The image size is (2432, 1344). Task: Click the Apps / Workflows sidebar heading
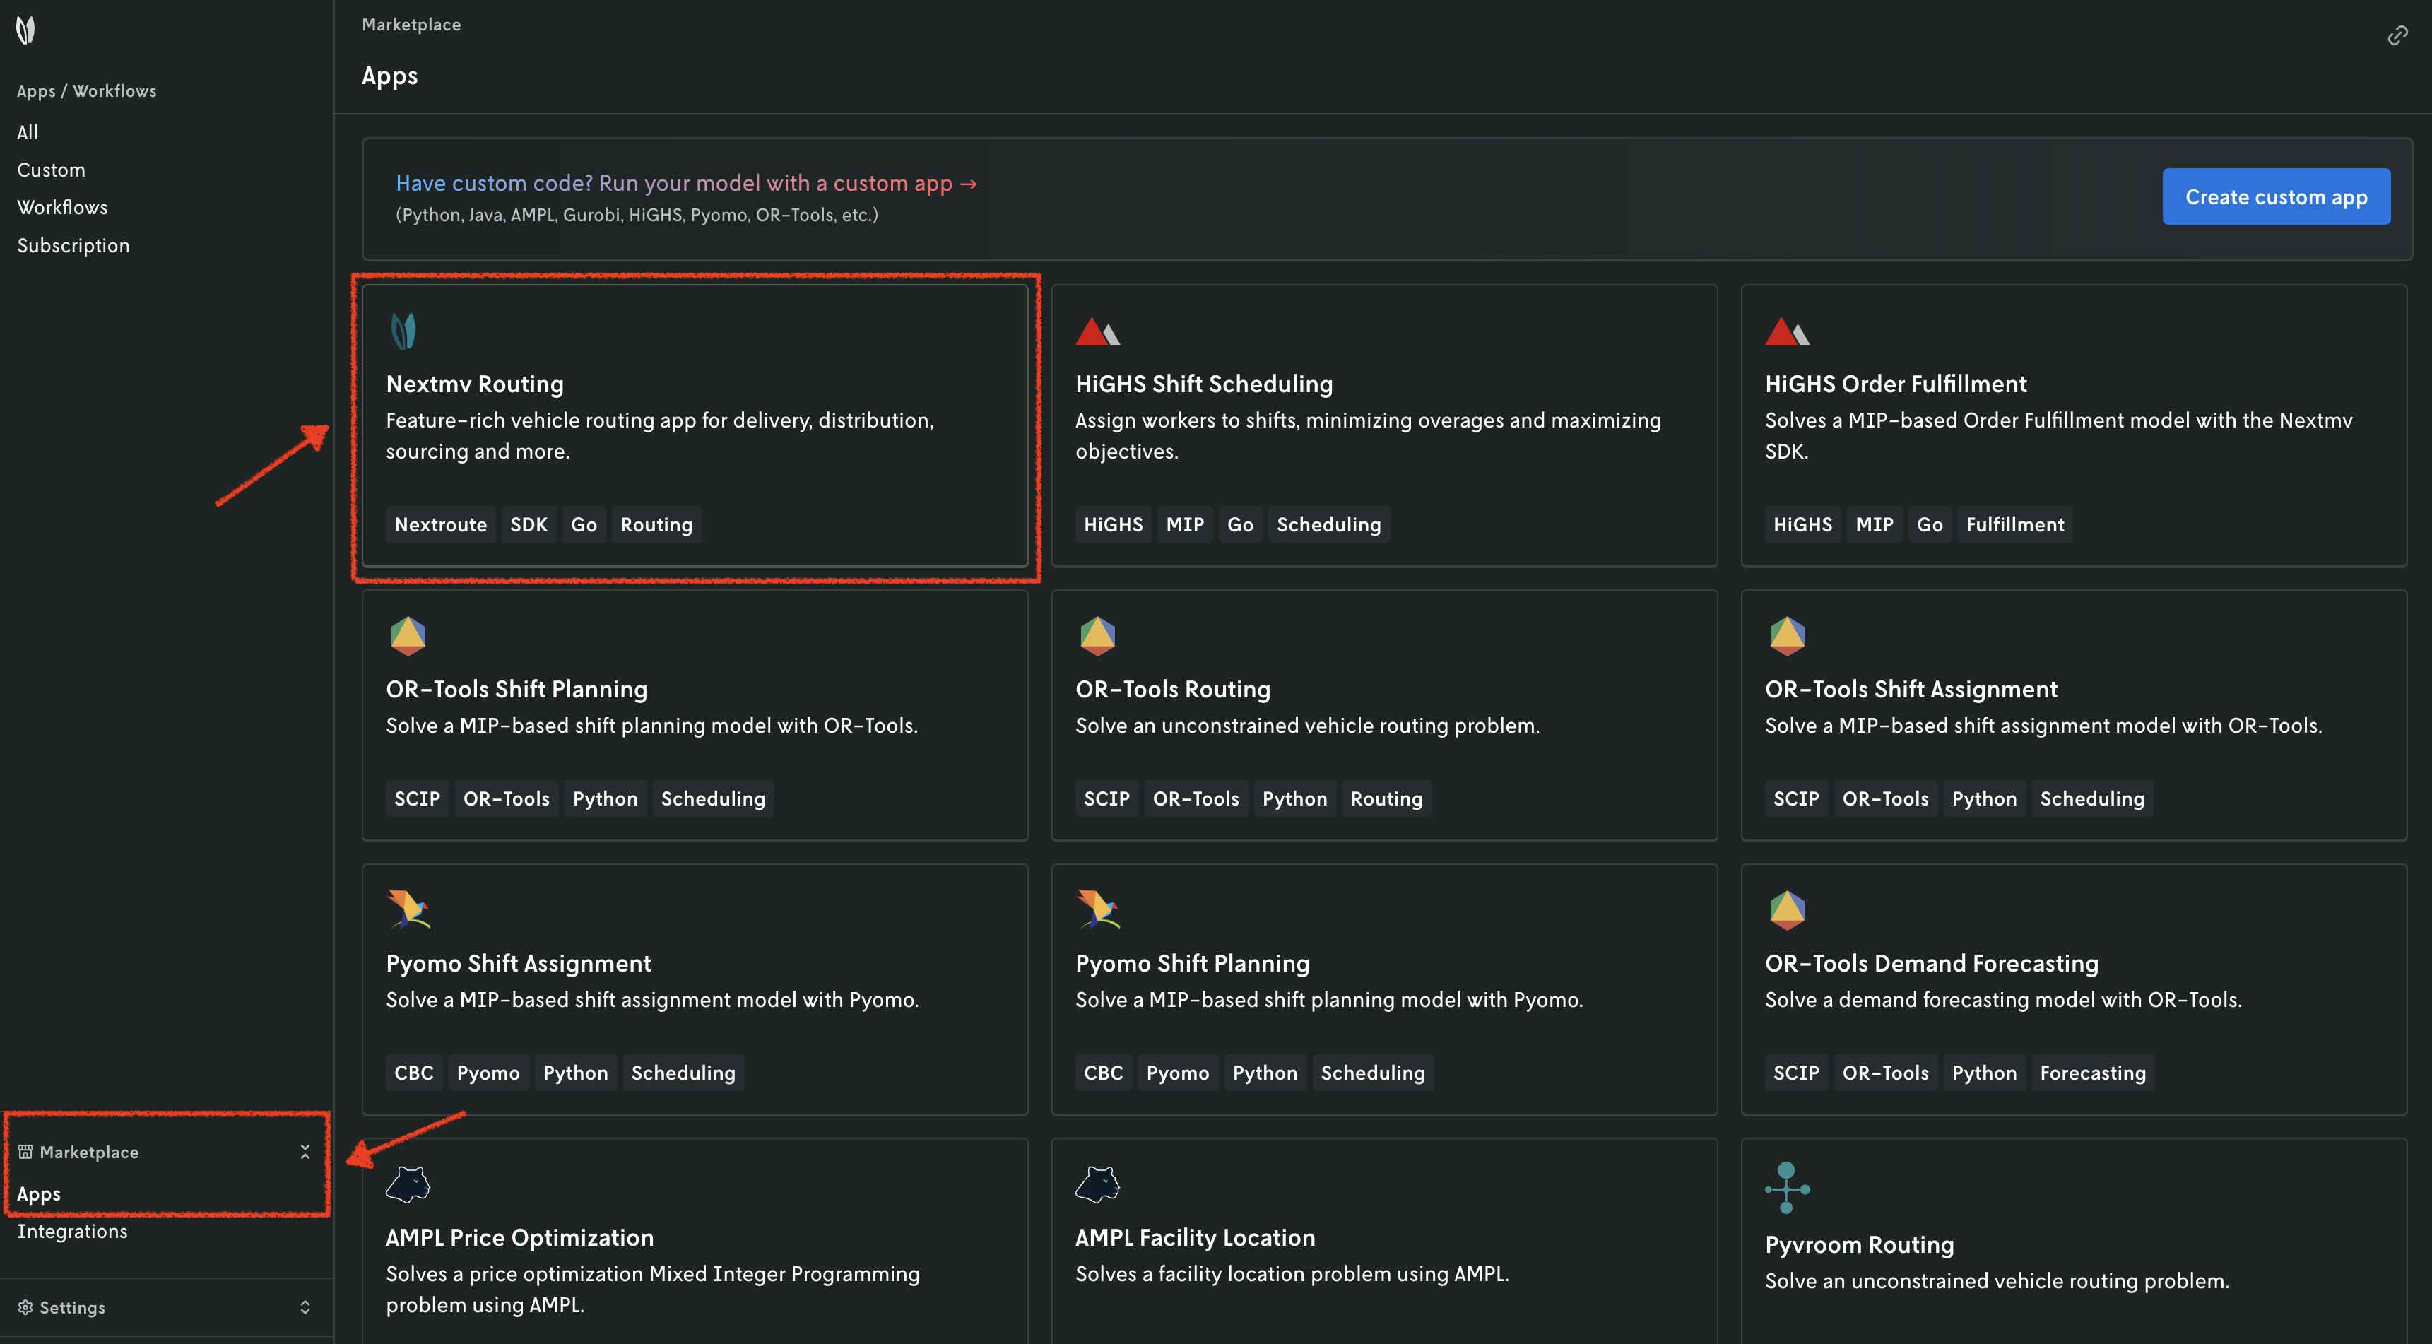pos(87,90)
